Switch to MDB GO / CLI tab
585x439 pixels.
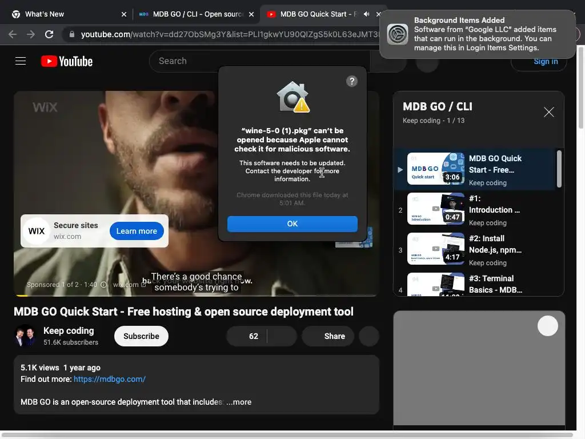[x=198, y=14]
